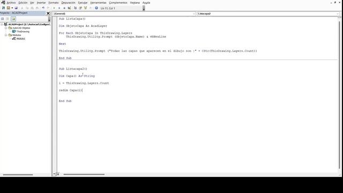The image size is (343, 193).
Task: Open the Depuración menu
Action: (68, 3)
